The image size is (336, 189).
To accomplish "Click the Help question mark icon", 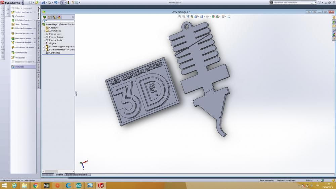I will pyautogui.click(x=319, y=3).
